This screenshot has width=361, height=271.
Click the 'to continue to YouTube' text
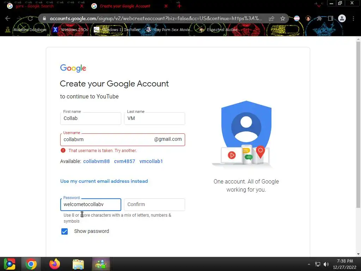point(89,97)
